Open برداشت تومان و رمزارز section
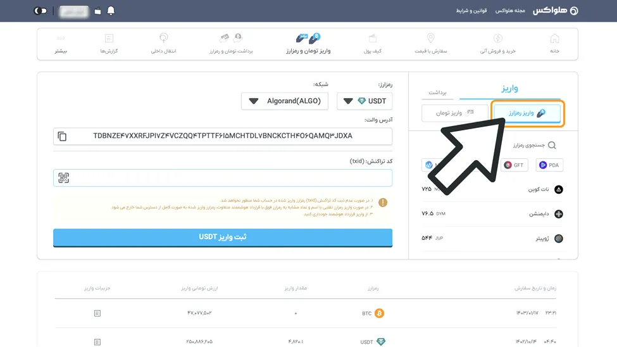Viewport: 617px width, 347px height. (x=231, y=43)
